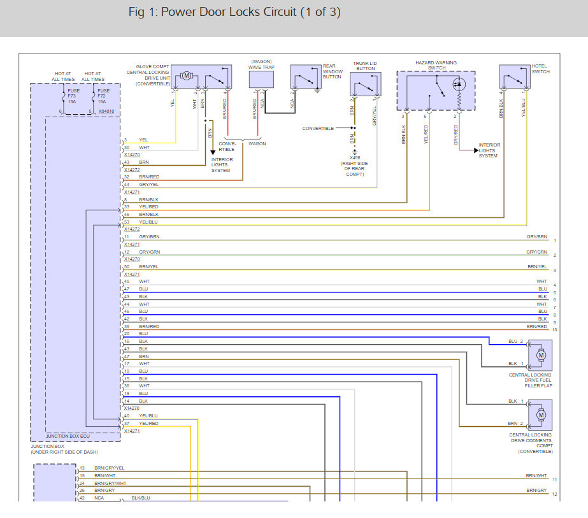
Task: Select the UNDER RIGHT SIDE OF DASH label
Action: [x=64, y=452]
